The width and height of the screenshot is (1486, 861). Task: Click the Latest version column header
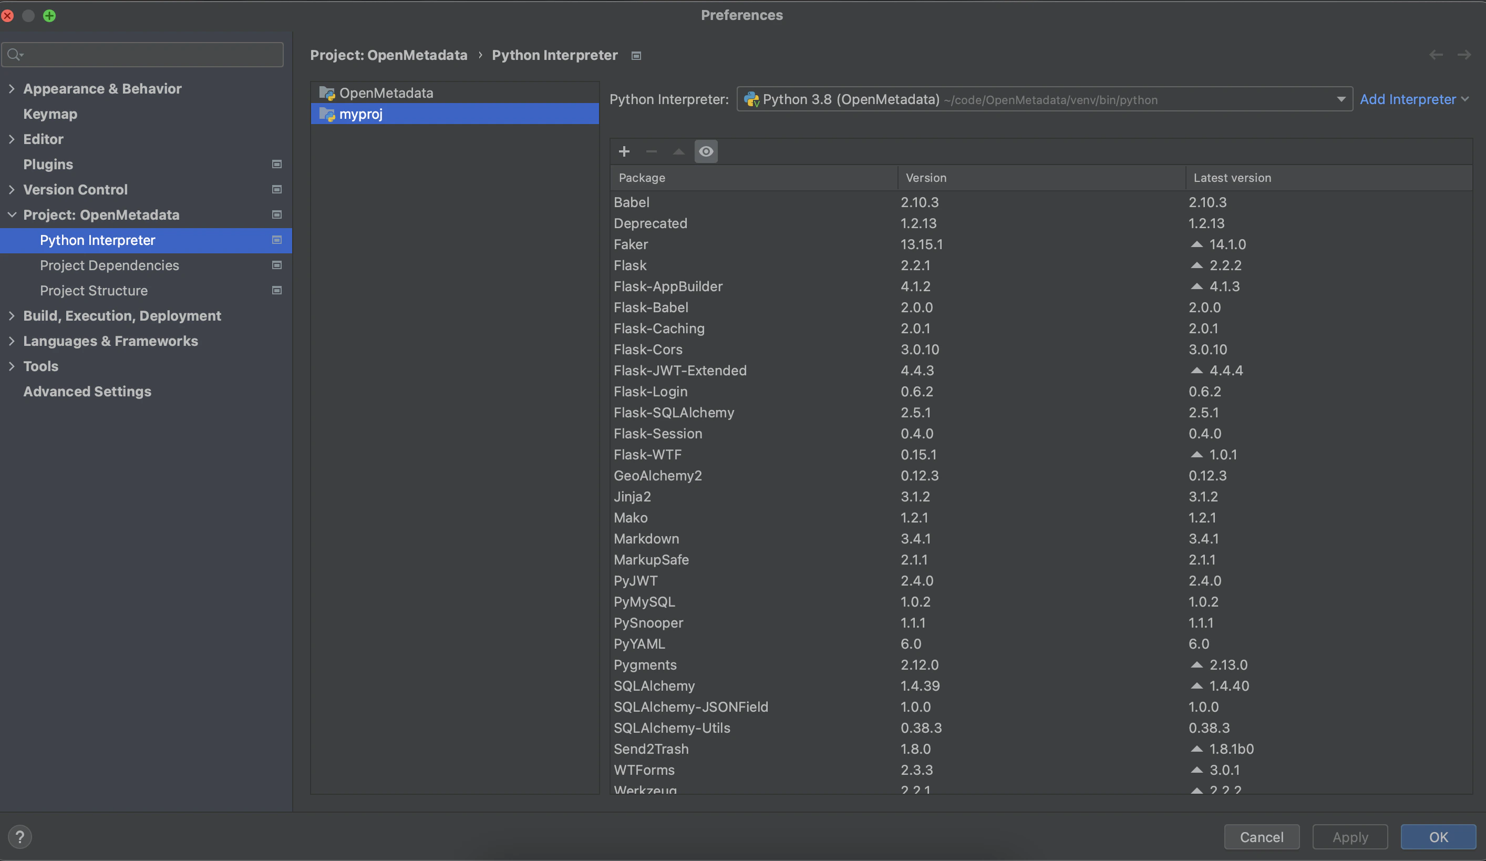[1329, 178]
